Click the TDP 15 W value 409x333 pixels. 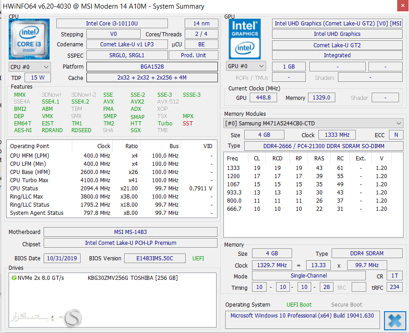[38, 77]
